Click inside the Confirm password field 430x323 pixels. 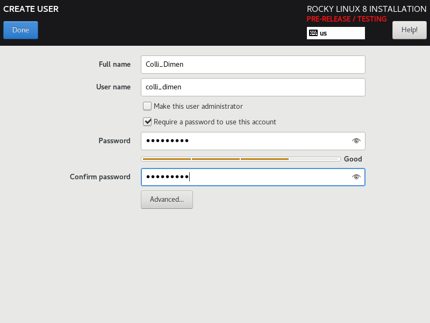pos(253,177)
